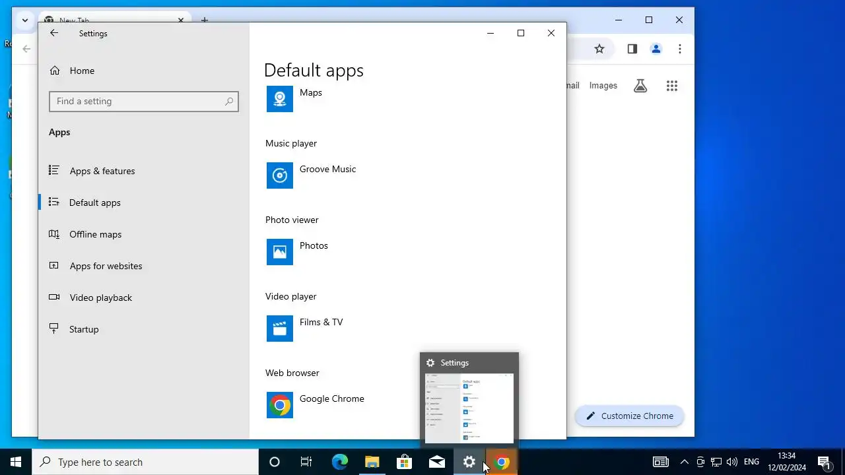Click the Photos app icon
Screen dimensions: 845x475
[x=280, y=252]
